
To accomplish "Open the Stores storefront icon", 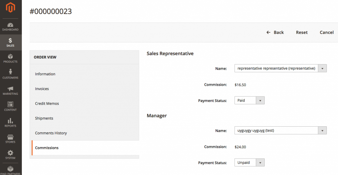I will 11,137.
